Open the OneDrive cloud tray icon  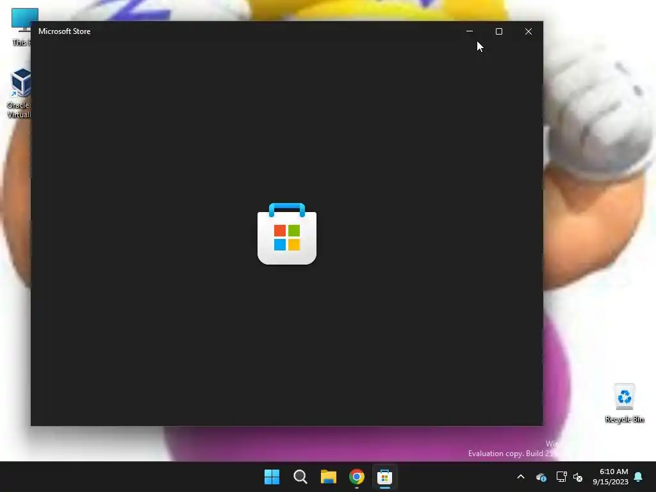[x=541, y=477]
